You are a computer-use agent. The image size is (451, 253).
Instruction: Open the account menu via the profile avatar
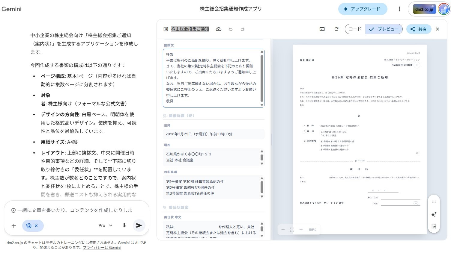pyautogui.click(x=444, y=9)
